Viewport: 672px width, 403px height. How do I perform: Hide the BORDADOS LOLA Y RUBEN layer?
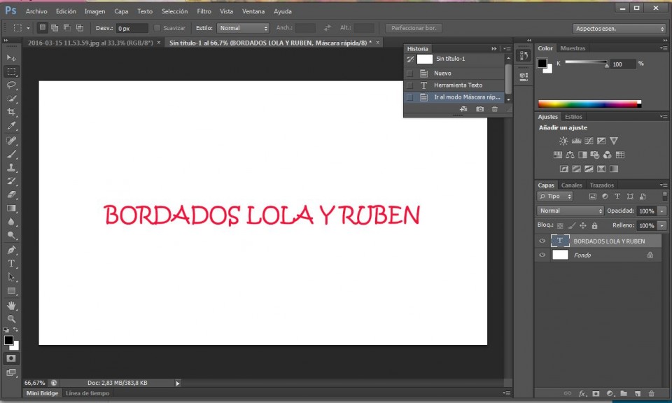542,241
